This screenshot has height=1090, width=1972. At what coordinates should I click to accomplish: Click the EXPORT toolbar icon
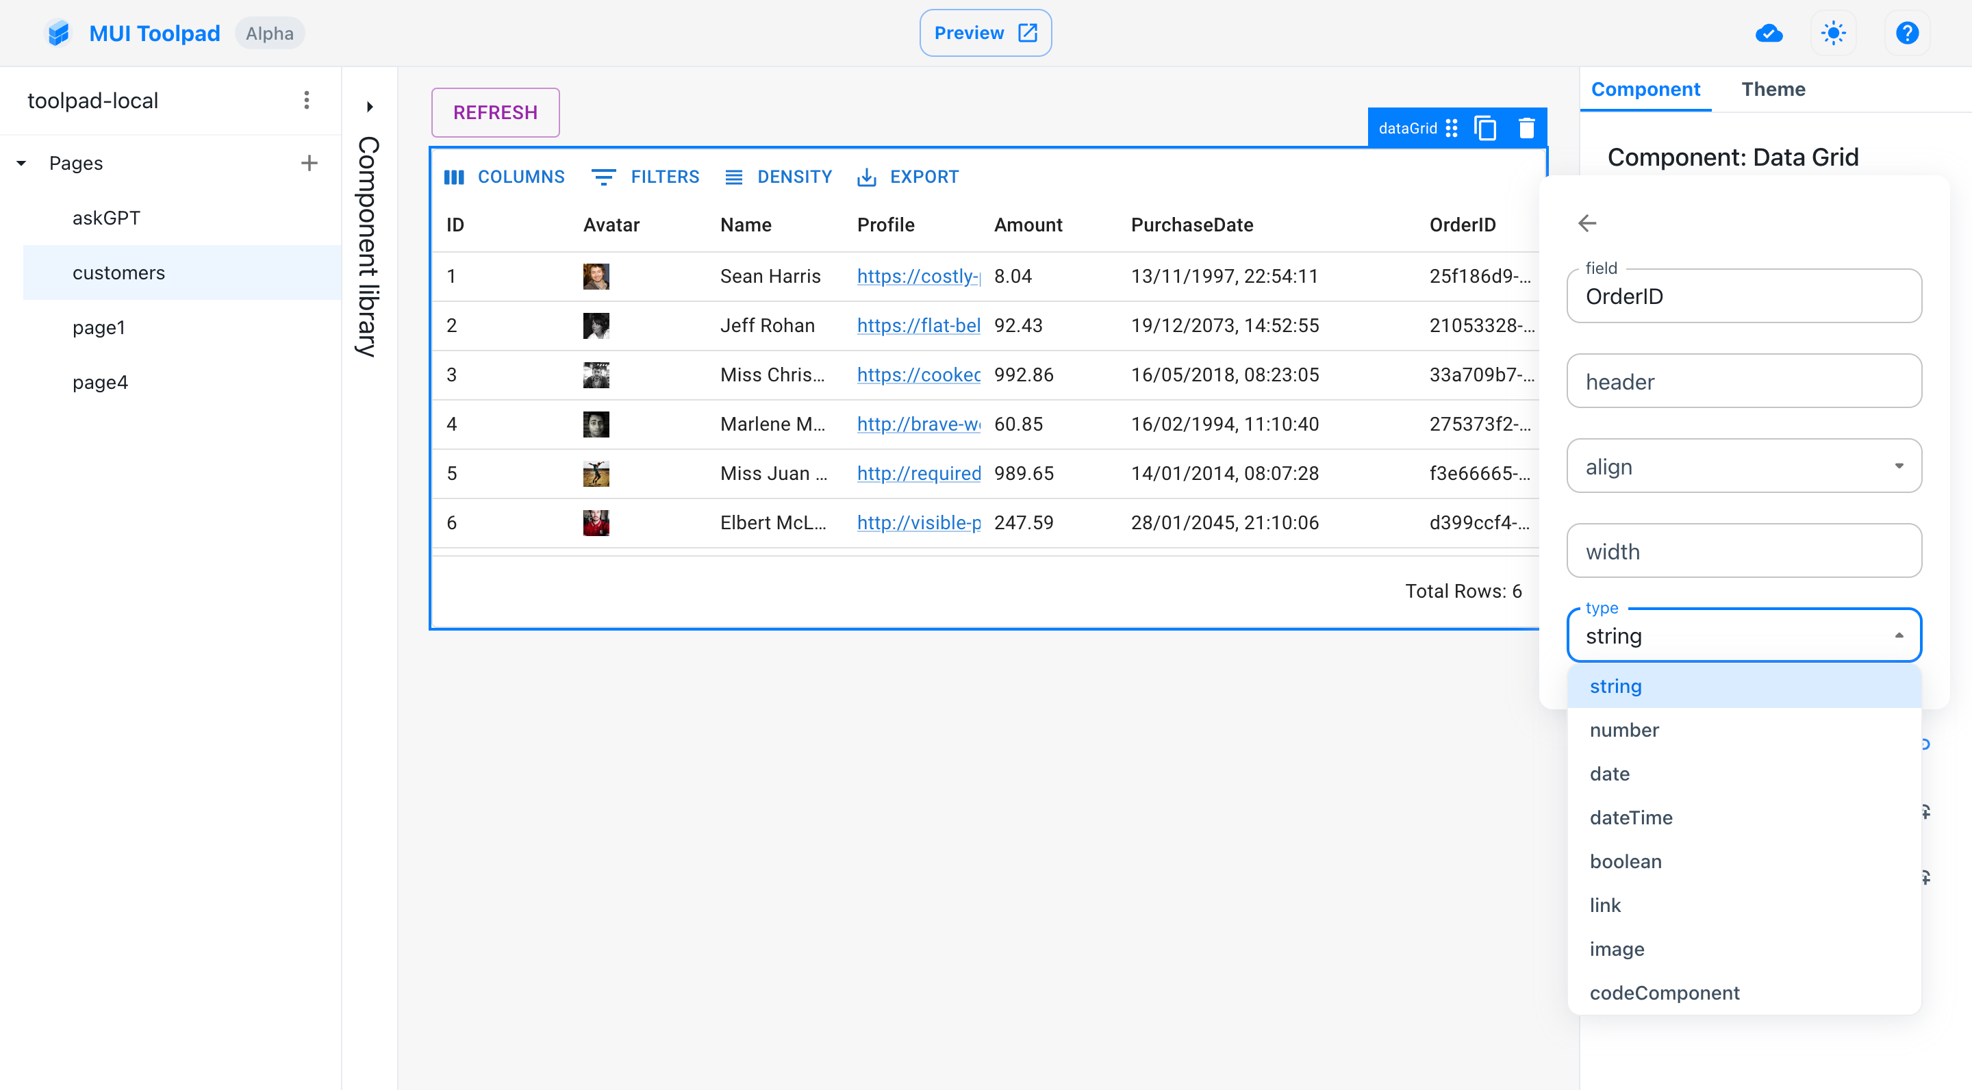tap(910, 176)
